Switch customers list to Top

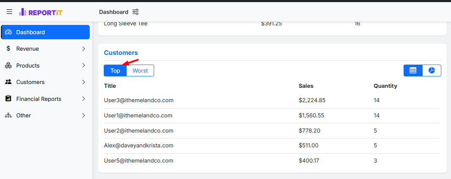pos(115,71)
